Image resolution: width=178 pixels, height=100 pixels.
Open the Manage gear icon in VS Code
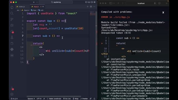(12, 94)
